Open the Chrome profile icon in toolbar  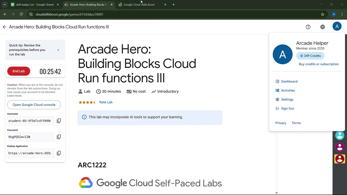(334, 14)
